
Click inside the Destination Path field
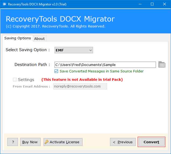click(105, 65)
